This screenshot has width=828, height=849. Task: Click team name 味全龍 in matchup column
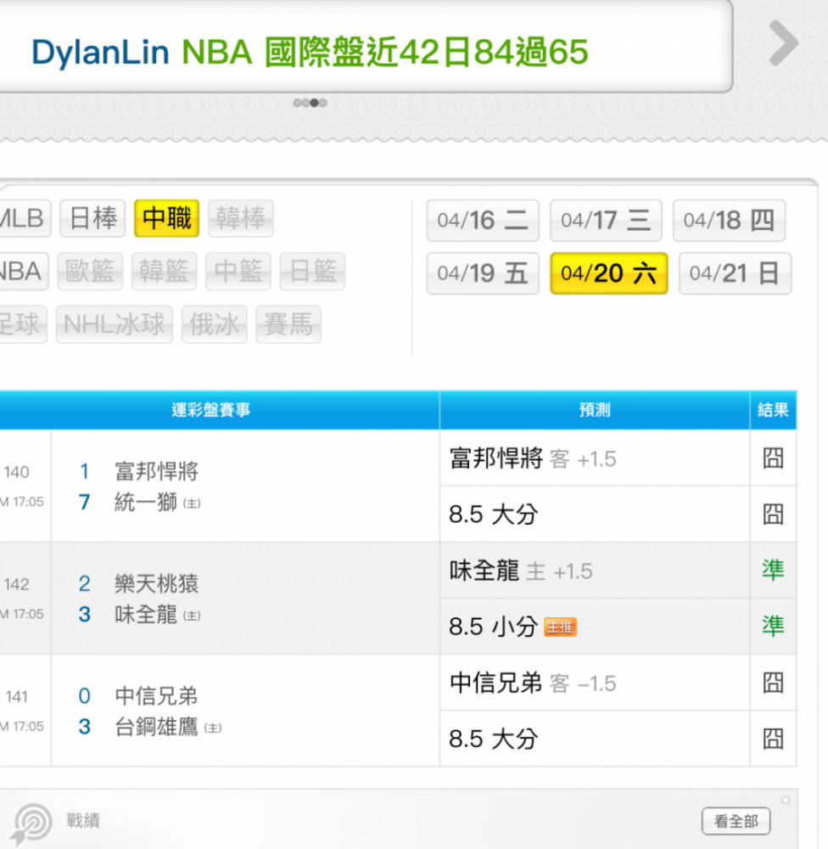(146, 615)
